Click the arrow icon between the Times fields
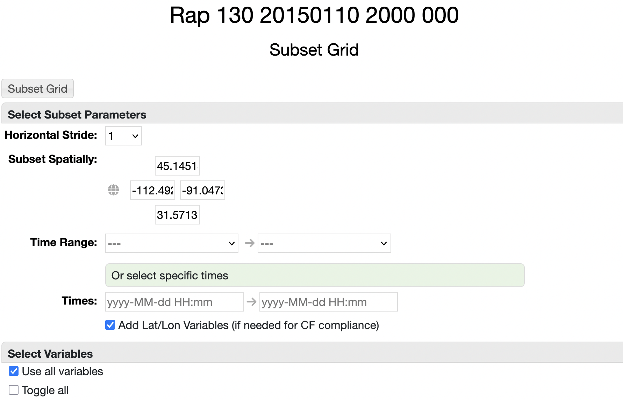 coord(251,302)
